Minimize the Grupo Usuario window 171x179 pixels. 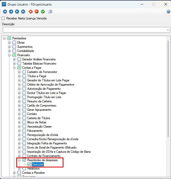[x=142, y=4]
